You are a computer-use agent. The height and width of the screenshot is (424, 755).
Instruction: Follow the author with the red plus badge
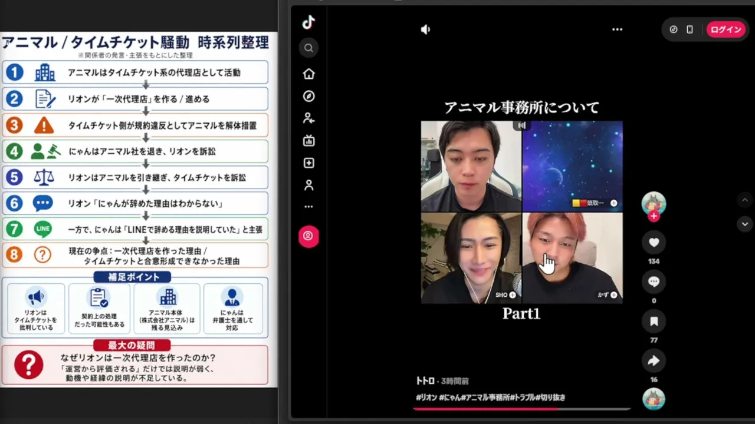click(654, 216)
